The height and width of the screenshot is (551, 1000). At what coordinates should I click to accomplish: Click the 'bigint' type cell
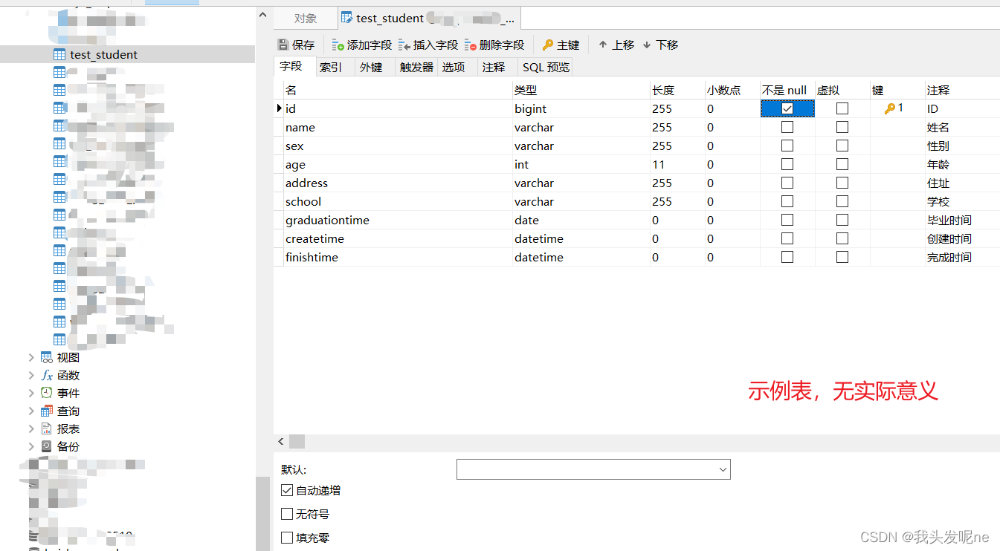(x=581, y=108)
